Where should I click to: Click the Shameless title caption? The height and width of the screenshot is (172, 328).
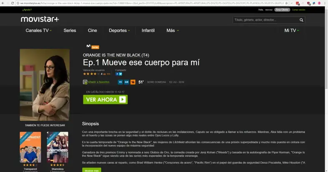click(x=58, y=169)
